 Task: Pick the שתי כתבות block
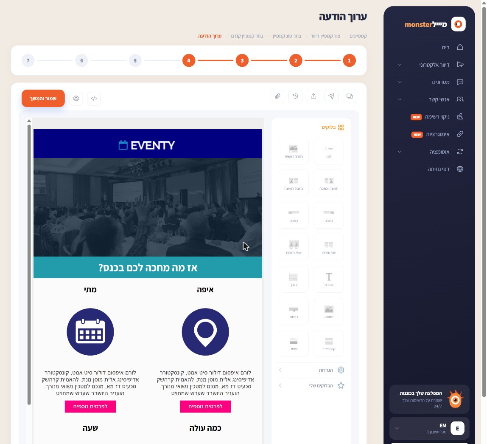tap(294, 247)
